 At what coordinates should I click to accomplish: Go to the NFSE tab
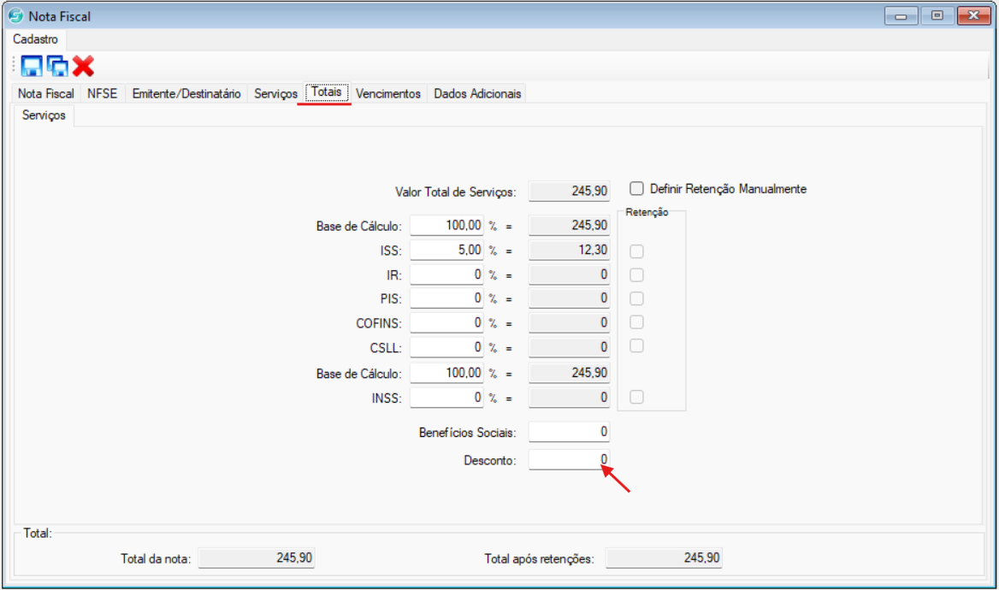coord(103,94)
